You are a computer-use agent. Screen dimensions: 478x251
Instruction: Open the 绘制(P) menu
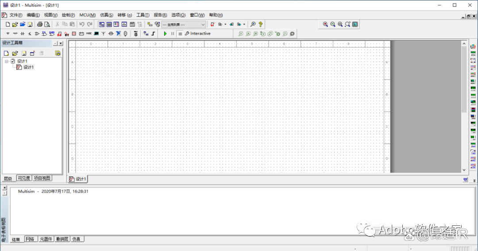pos(68,15)
